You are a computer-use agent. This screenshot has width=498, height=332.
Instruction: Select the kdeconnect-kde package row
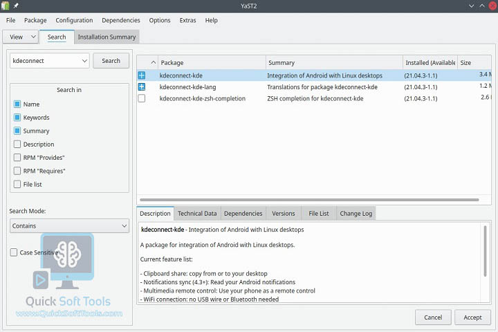click(x=314, y=75)
